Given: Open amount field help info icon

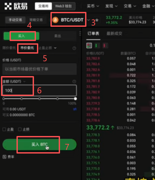Looking at the screenshot, I should point(74,81).
